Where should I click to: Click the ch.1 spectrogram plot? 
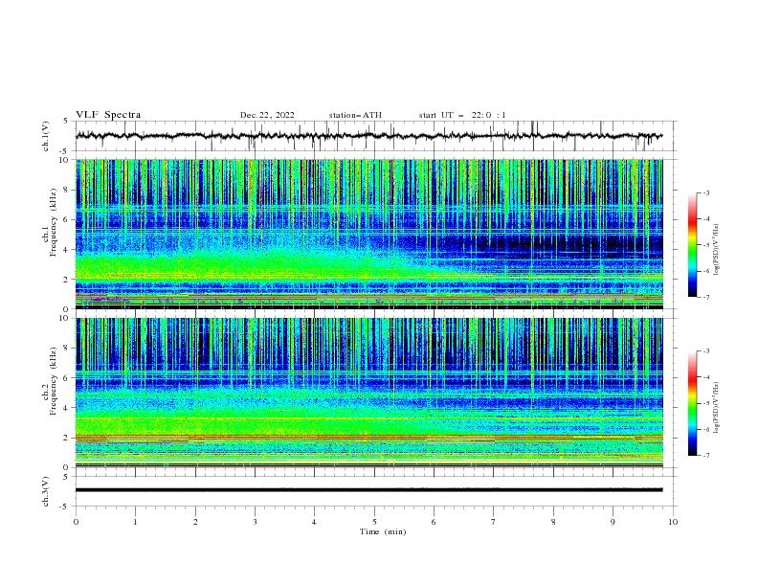point(368,234)
